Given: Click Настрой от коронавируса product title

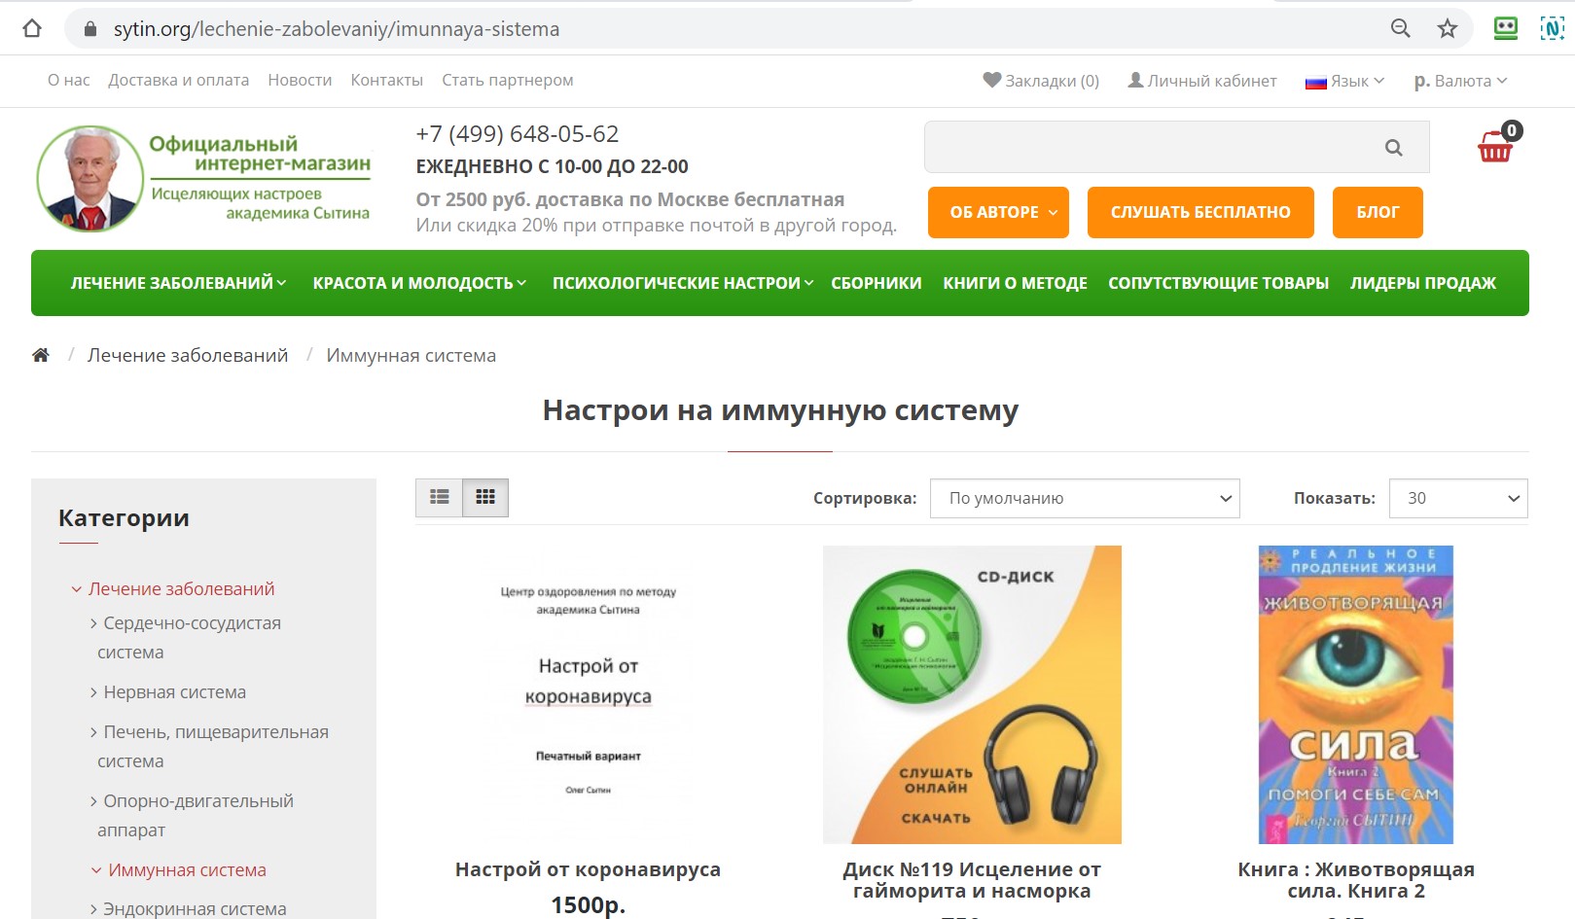Looking at the screenshot, I should click(x=588, y=869).
